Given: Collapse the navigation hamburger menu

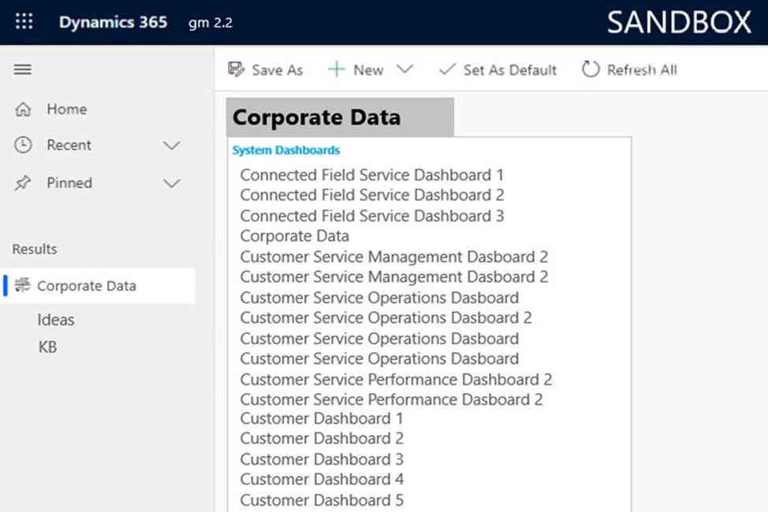Looking at the screenshot, I should click(x=23, y=69).
